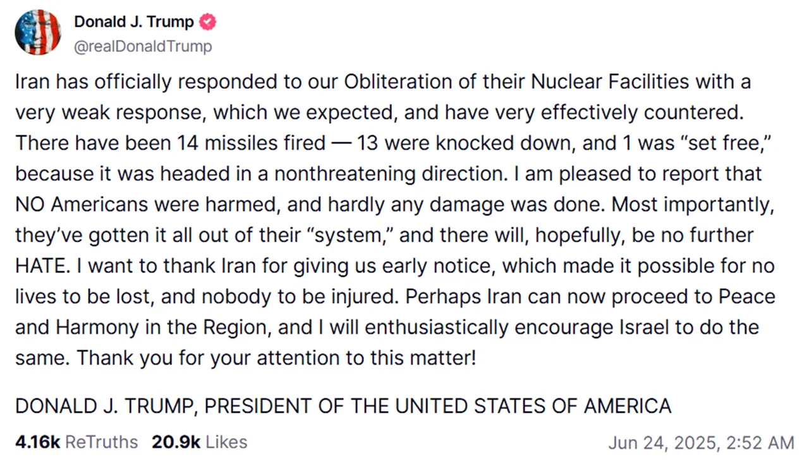
Task: View the 4.16k ReTruths list
Action: tap(76, 442)
